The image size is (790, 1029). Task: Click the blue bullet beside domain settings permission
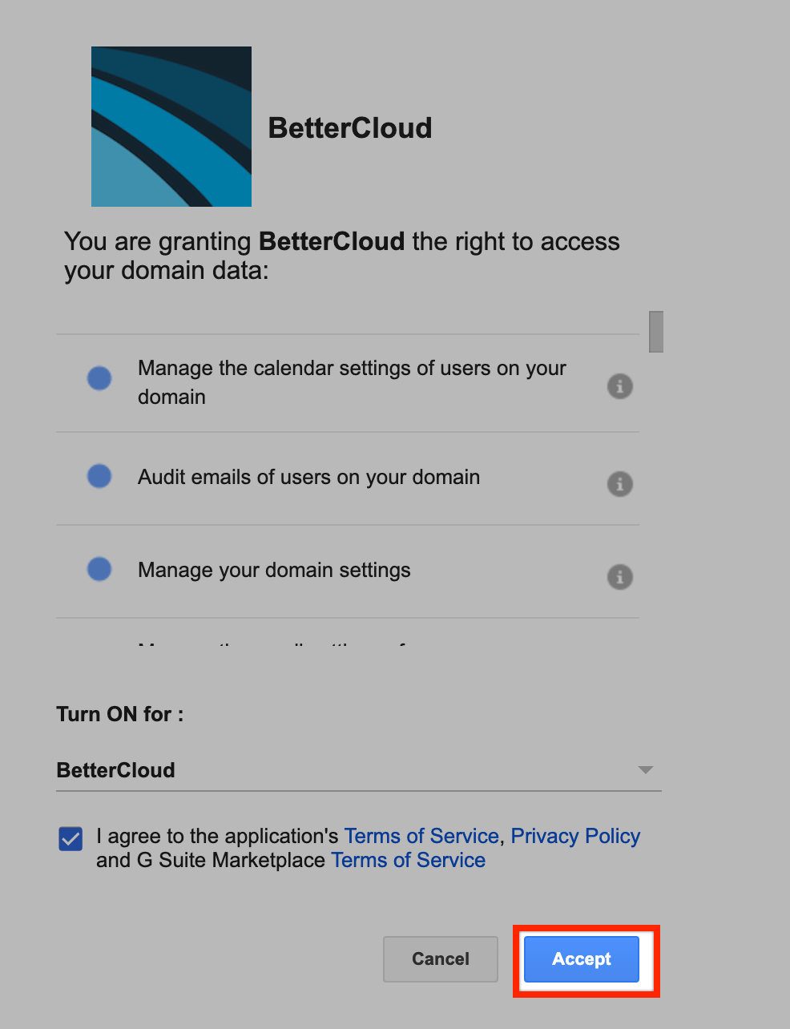click(99, 568)
